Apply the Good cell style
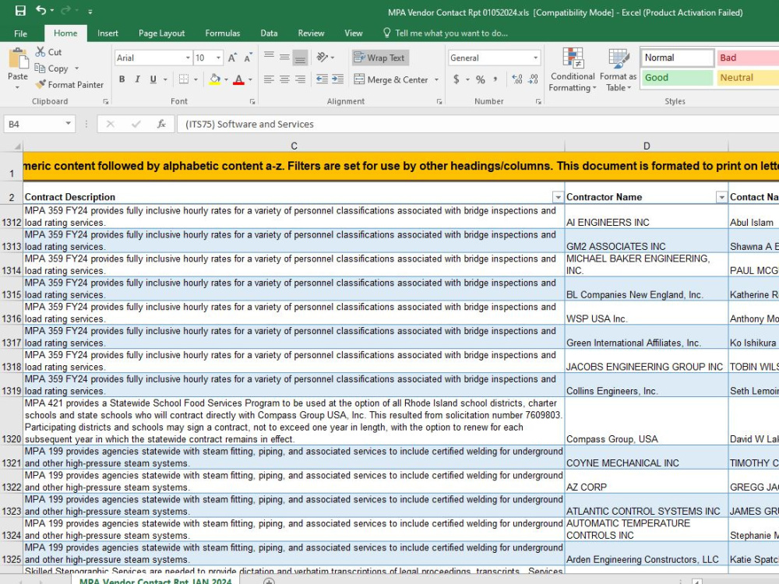This screenshot has height=584, width=779. [x=677, y=77]
